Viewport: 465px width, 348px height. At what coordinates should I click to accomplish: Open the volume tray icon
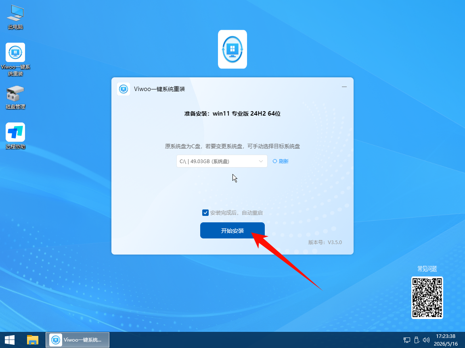[426, 340]
